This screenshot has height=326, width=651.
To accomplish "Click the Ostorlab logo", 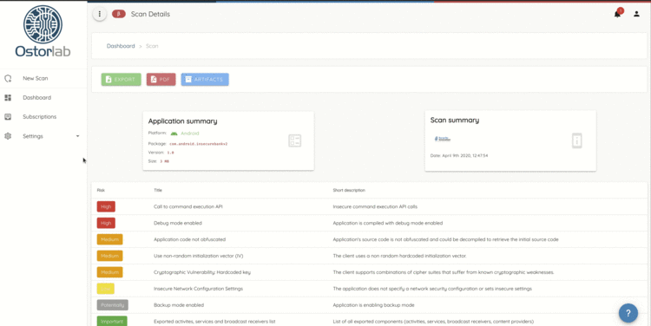I will (43, 31).
